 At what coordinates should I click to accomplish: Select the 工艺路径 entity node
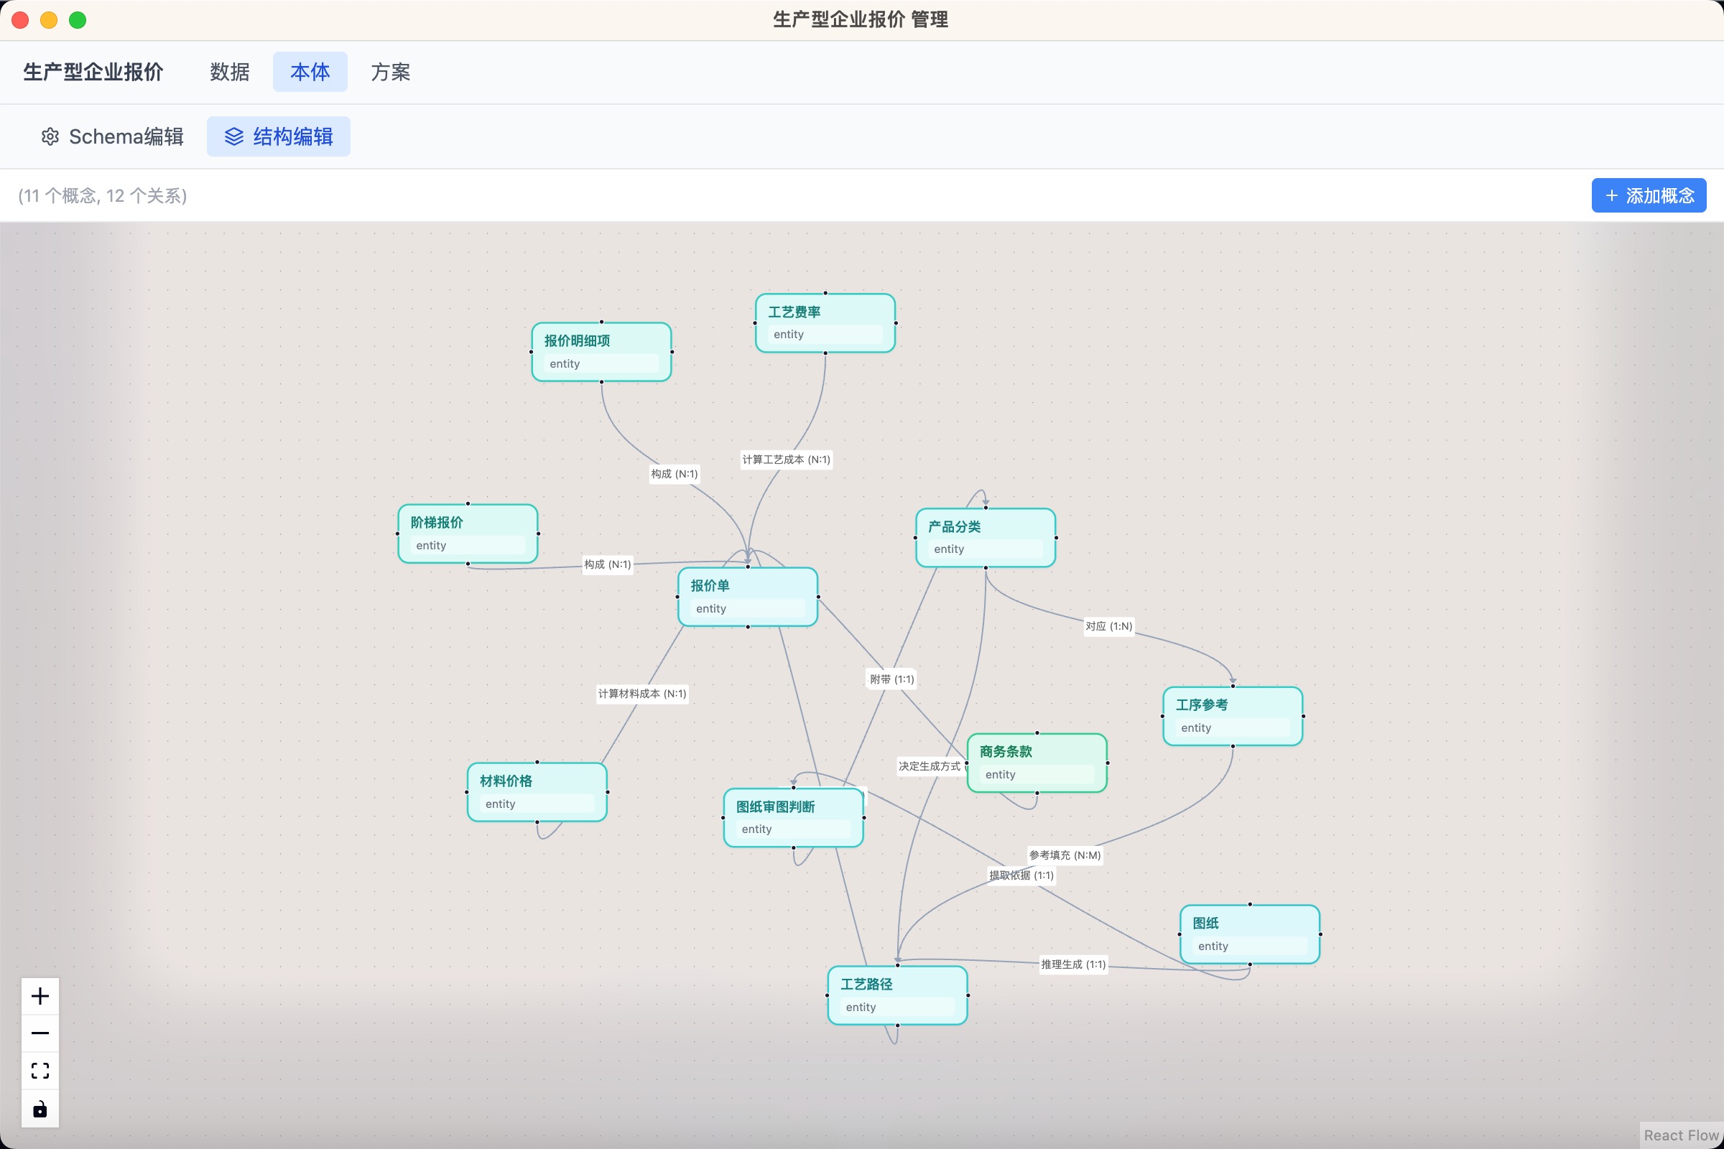tap(897, 995)
